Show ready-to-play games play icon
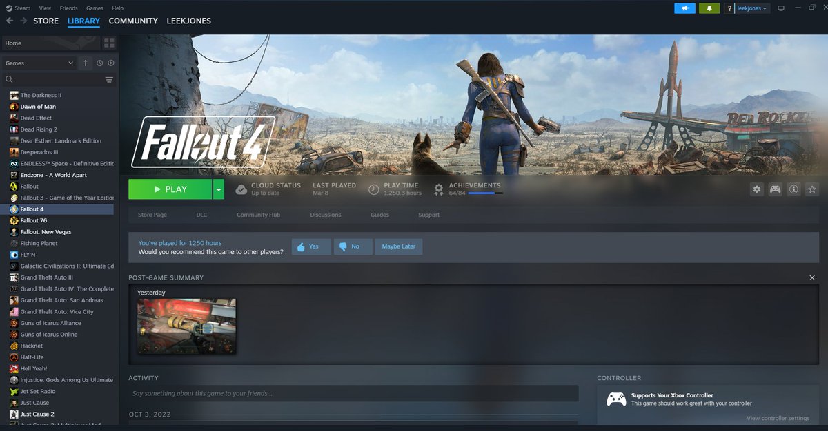 111,63
